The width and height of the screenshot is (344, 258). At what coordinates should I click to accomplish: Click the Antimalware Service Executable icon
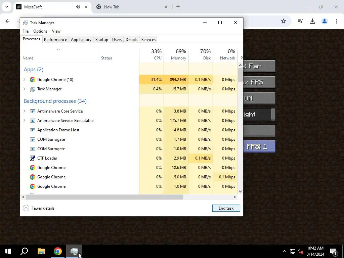tap(33, 121)
